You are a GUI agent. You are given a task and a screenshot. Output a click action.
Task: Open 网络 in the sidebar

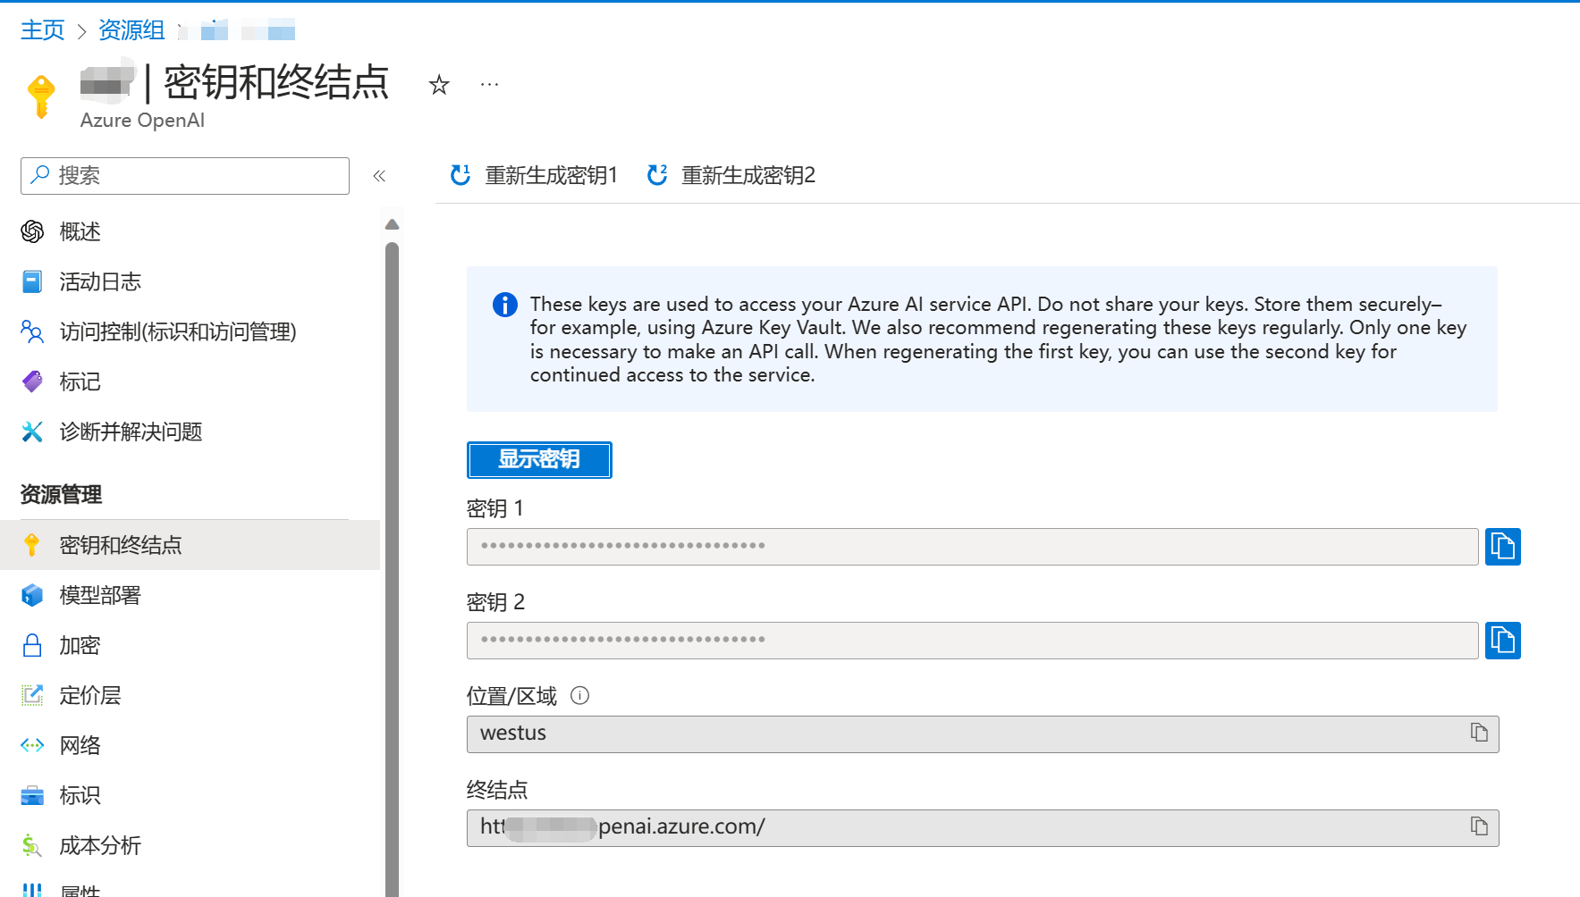(190, 745)
